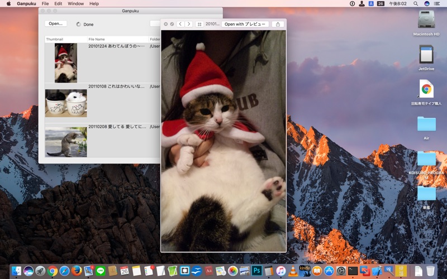Open the Ganpuku application menu

pyautogui.click(x=26, y=4)
